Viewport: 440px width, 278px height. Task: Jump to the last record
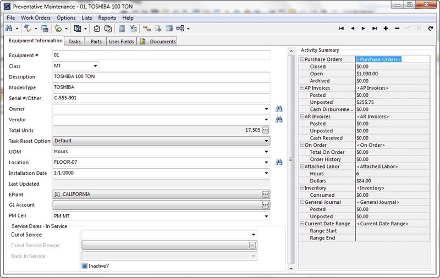pyautogui.click(x=375, y=29)
